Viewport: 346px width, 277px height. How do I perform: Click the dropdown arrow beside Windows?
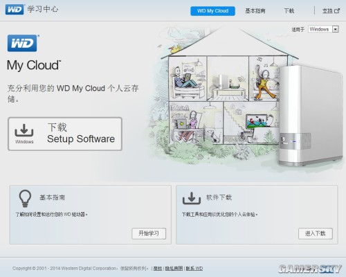point(336,29)
